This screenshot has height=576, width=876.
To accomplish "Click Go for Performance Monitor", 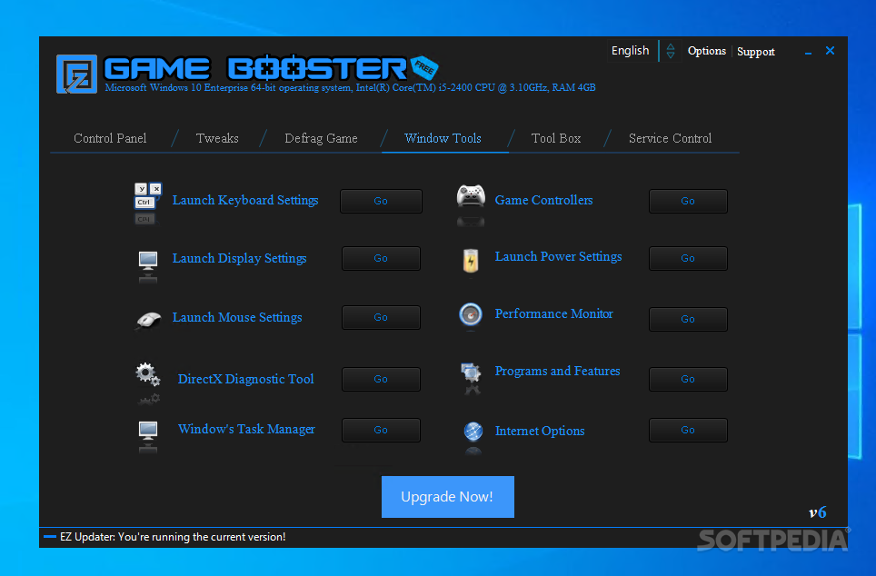I will (688, 319).
